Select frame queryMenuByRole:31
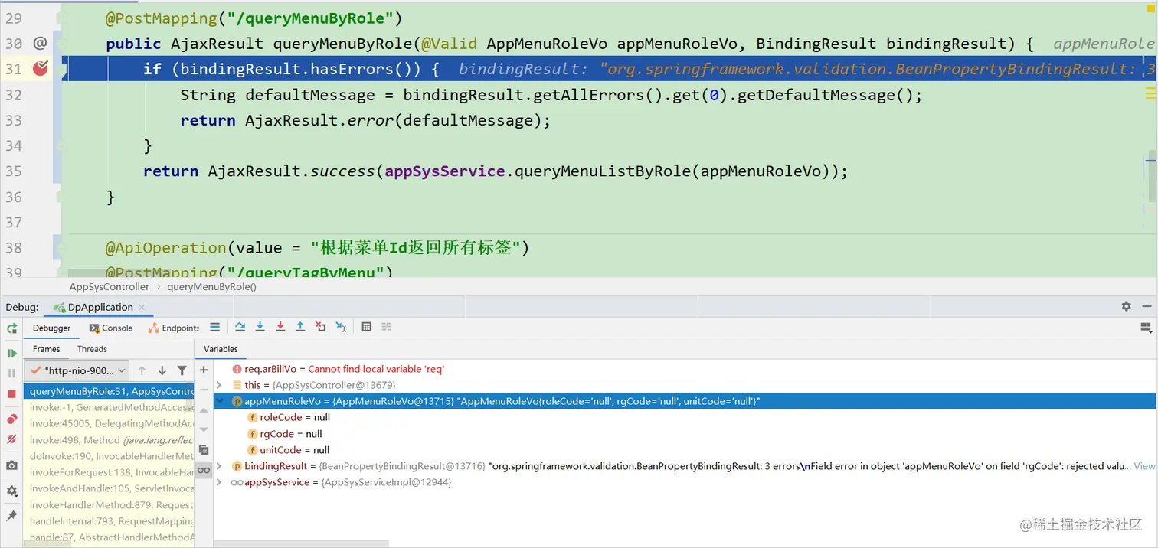This screenshot has height=548, width=1158. (108, 391)
